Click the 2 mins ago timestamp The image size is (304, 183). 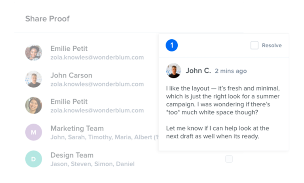pyautogui.click(x=231, y=71)
